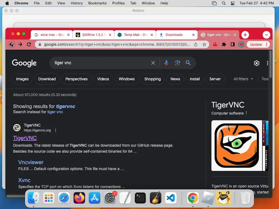Open Finder from the Dock
Viewport: 279px width, 209px height.
(x=34, y=198)
